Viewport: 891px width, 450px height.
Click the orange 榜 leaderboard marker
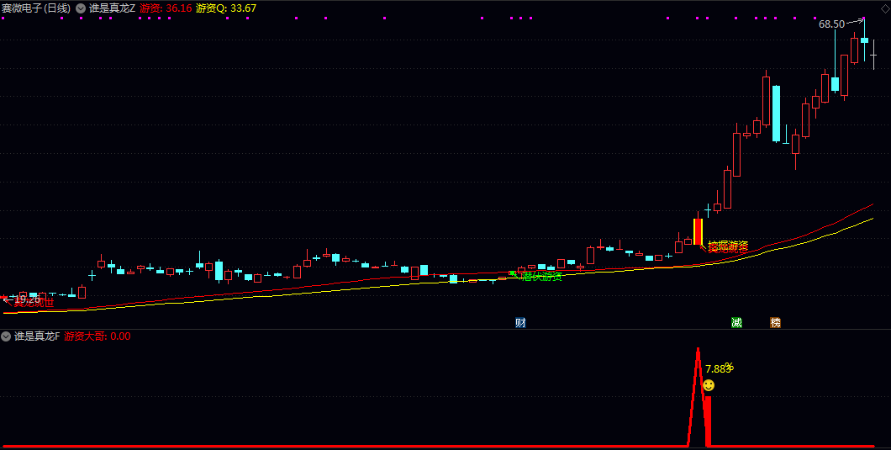[775, 322]
